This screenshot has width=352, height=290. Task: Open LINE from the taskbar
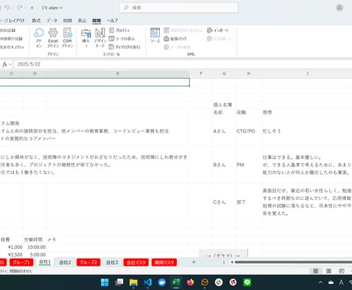pyautogui.click(x=247, y=282)
